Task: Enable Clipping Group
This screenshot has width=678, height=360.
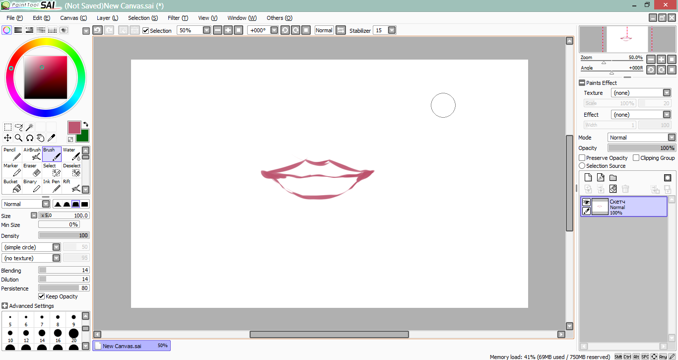Action: pyautogui.click(x=636, y=158)
